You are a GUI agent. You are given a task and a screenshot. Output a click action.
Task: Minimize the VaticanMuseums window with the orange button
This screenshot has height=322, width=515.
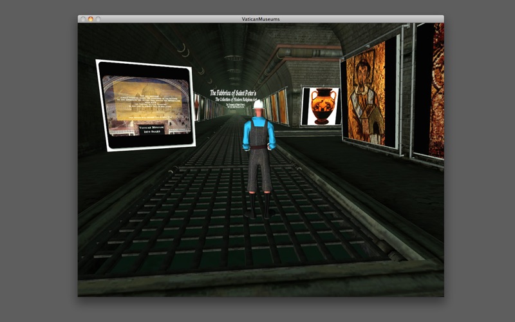90,19
